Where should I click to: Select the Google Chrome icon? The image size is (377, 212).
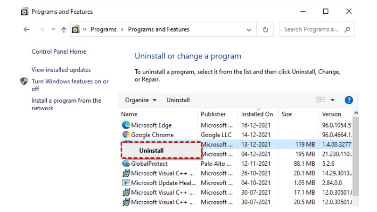[x=126, y=135]
